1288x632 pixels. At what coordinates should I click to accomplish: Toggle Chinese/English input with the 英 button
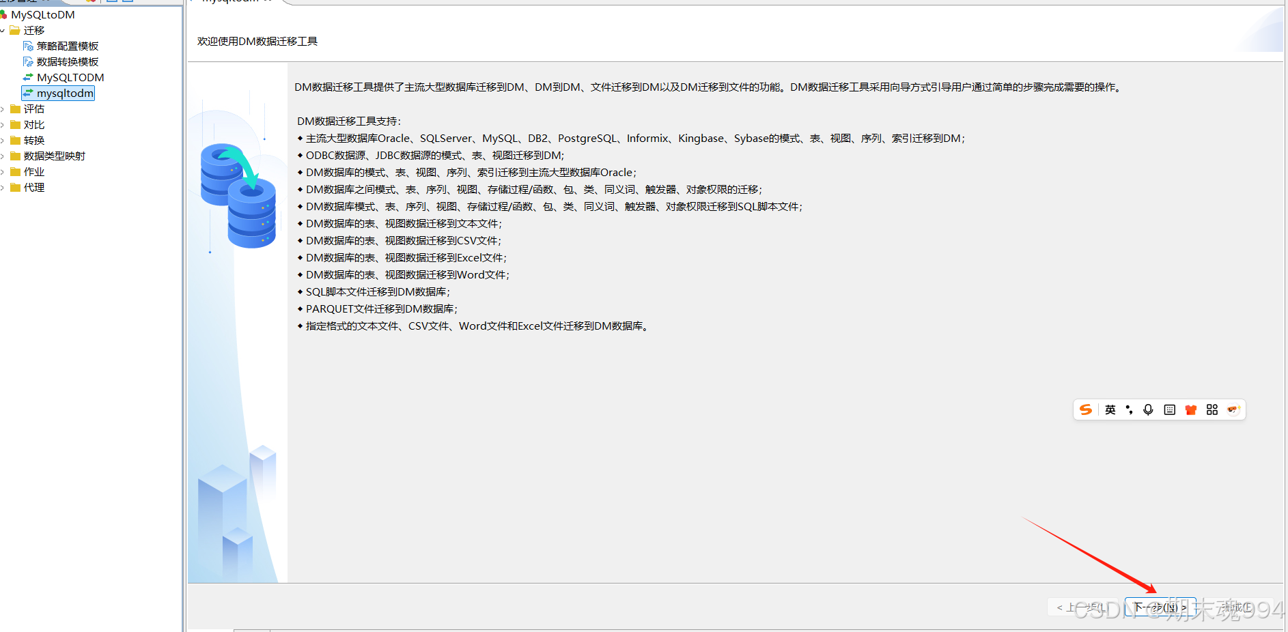1110,410
